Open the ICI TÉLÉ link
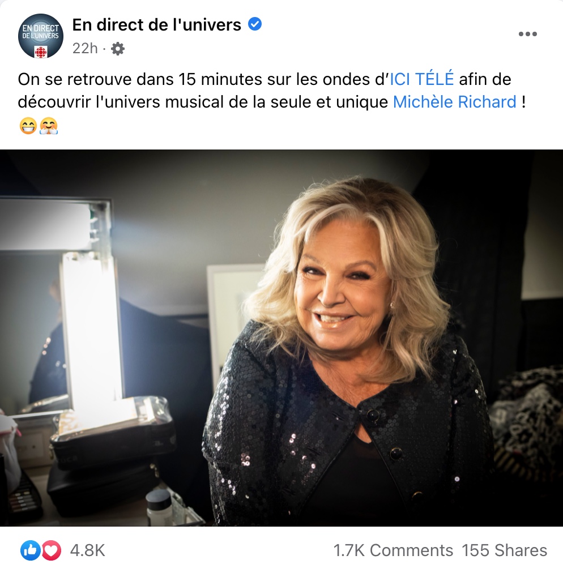Viewport: 563px width, 564px height. click(x=422, y=79)
